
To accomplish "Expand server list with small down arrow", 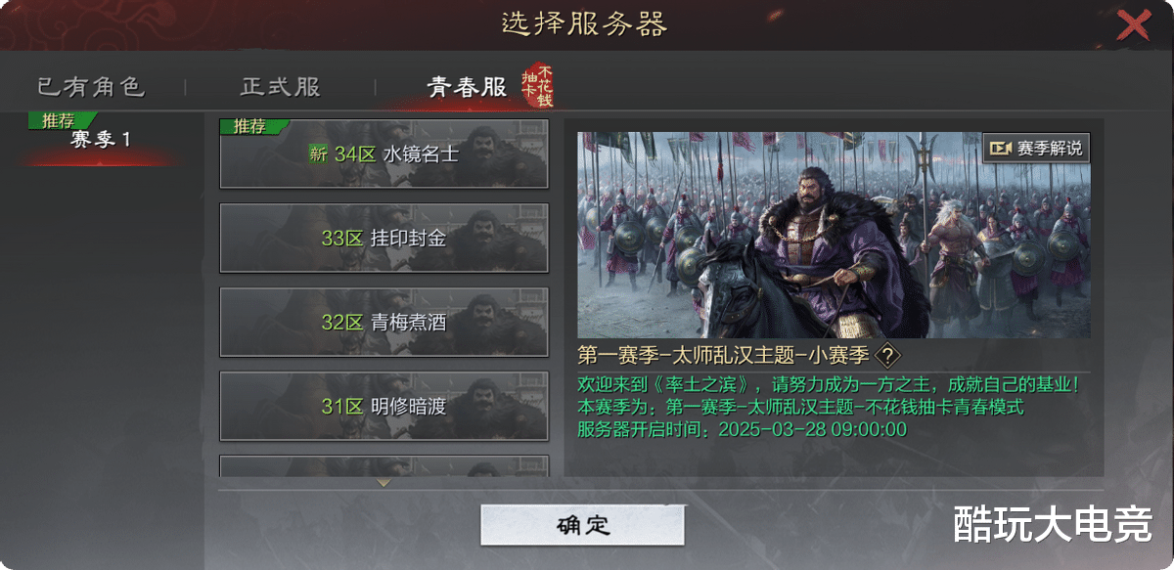I will tap(384, 483).
